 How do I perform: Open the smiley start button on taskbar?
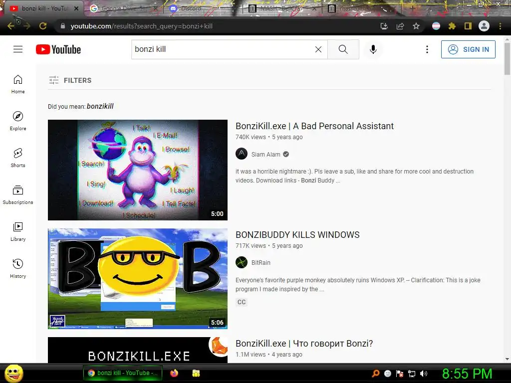tap(13, 373)
